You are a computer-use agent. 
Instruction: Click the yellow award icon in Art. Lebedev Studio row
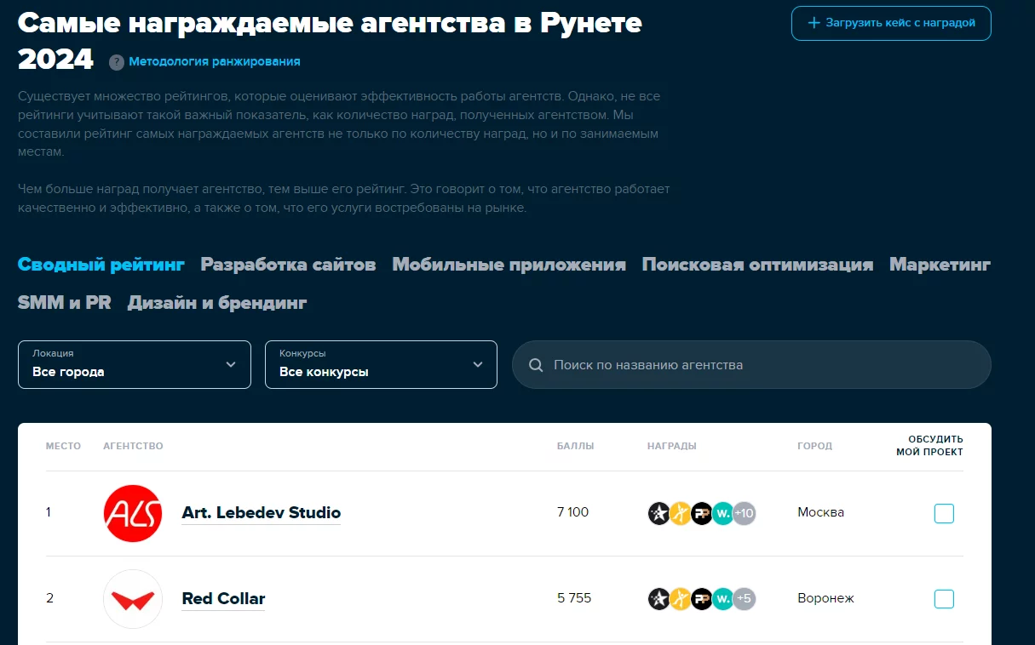coord(680,513)
